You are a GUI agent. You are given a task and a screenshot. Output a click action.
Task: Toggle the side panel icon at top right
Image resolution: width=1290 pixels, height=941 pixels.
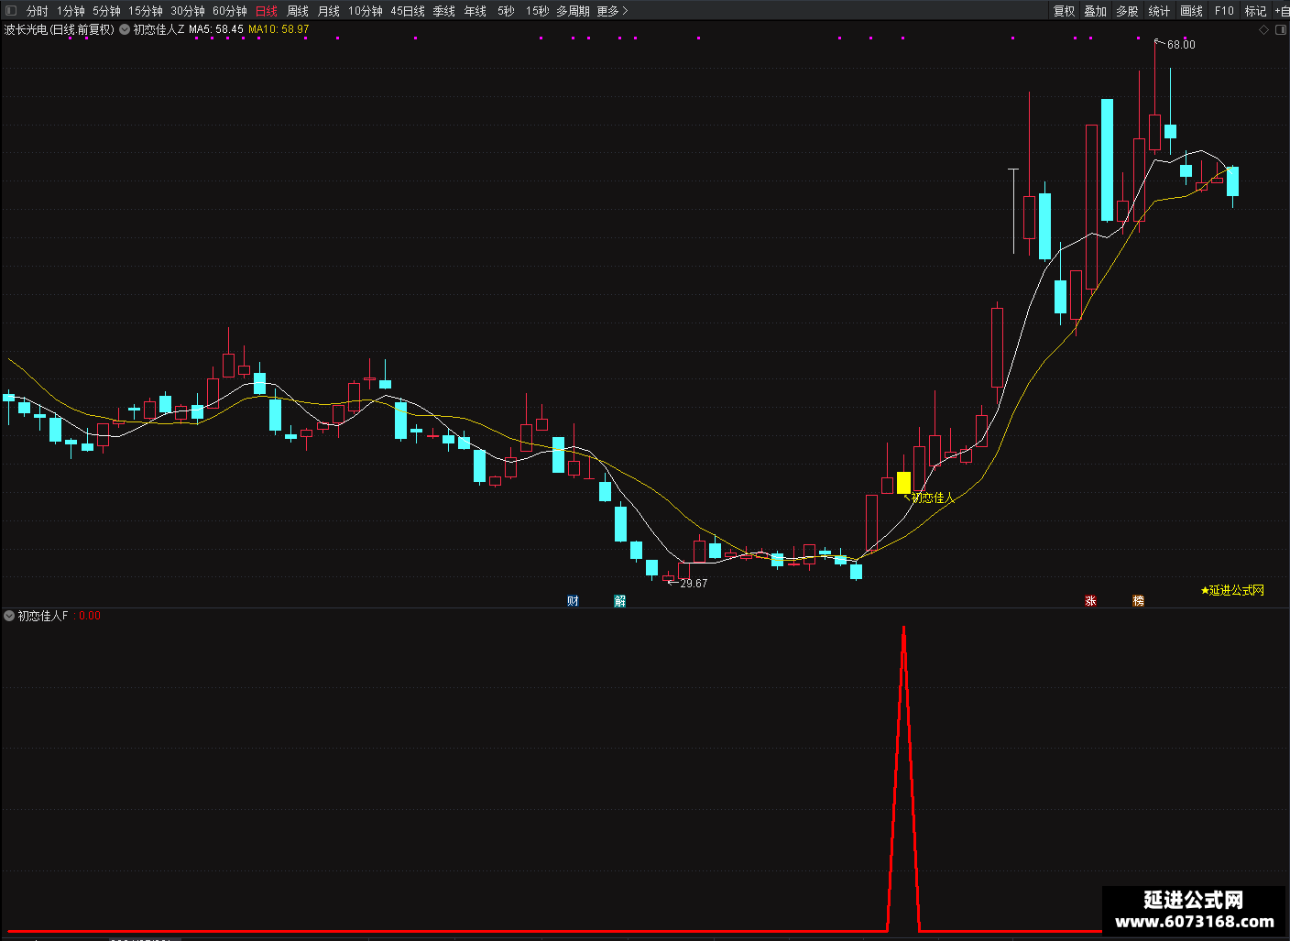click(x=1281, y=29)
